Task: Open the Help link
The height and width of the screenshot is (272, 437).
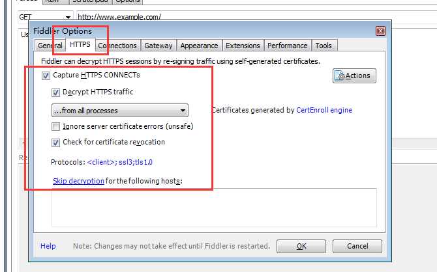Action: tap(48, 246)
